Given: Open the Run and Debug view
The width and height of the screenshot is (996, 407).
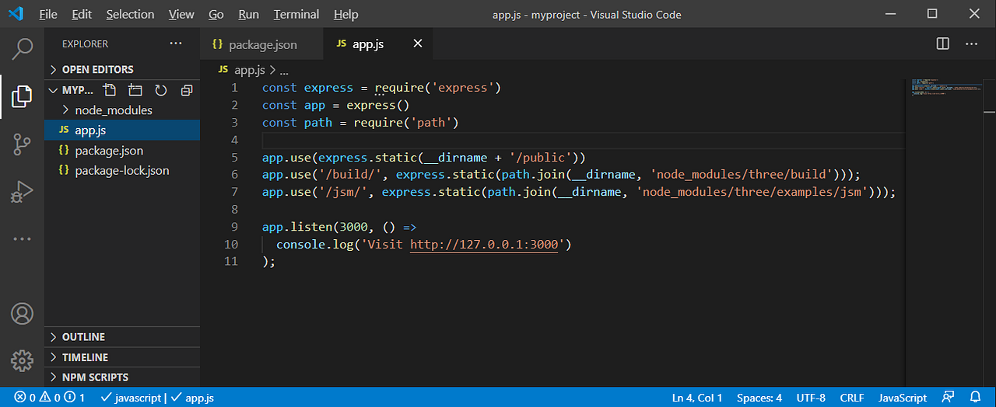Looking at the screenshot, I should [22, 191].
